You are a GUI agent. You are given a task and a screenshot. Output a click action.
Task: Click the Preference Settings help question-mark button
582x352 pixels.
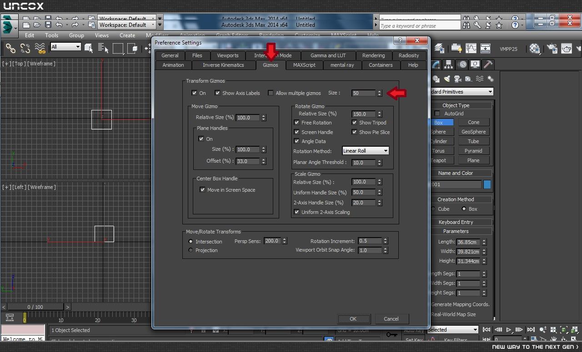click(x=400, y=41)
